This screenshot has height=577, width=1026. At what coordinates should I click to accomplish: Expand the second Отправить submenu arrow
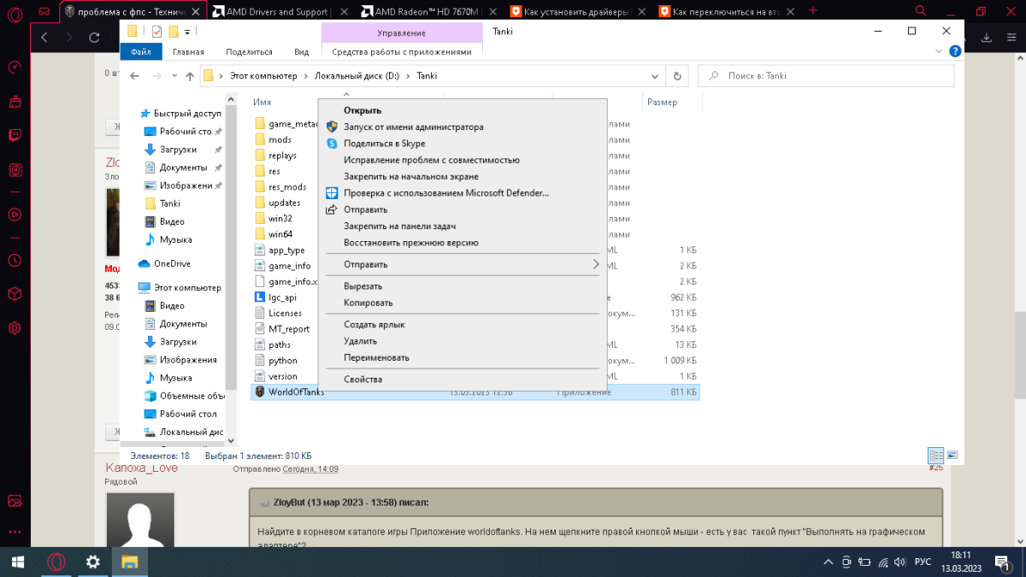[595, 265]
